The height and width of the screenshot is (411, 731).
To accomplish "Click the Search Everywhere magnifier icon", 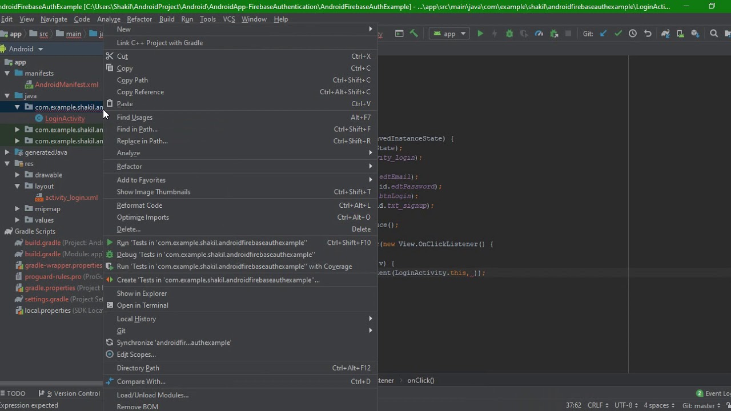I will coord(714,34).
